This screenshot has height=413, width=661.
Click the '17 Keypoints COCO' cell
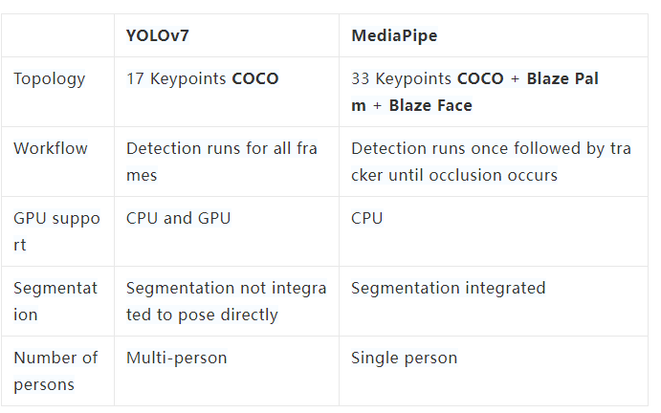coord(202,78)
